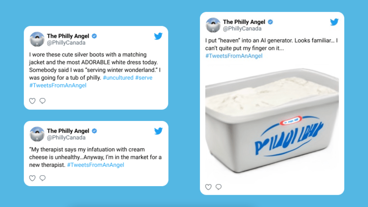This screenshot has height=207, width=368.
Task: Open profile avatar on silver boots tweet
Action: click(x=37, y=39)
